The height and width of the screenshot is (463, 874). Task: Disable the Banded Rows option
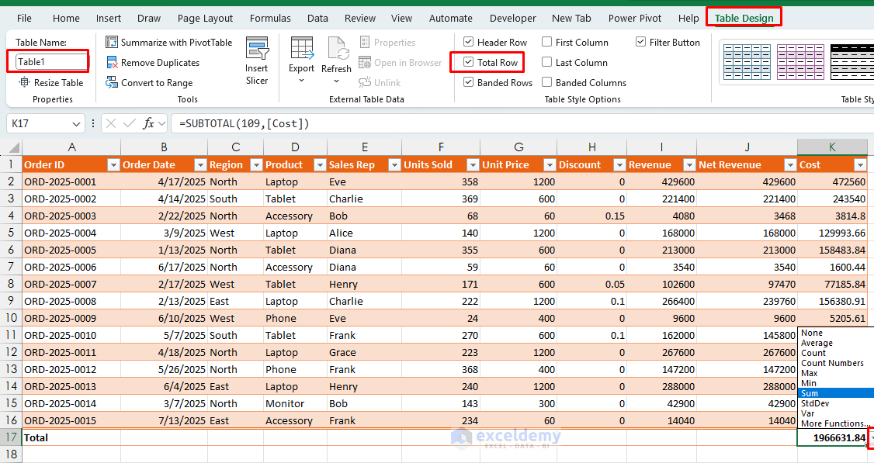(469, 82)
